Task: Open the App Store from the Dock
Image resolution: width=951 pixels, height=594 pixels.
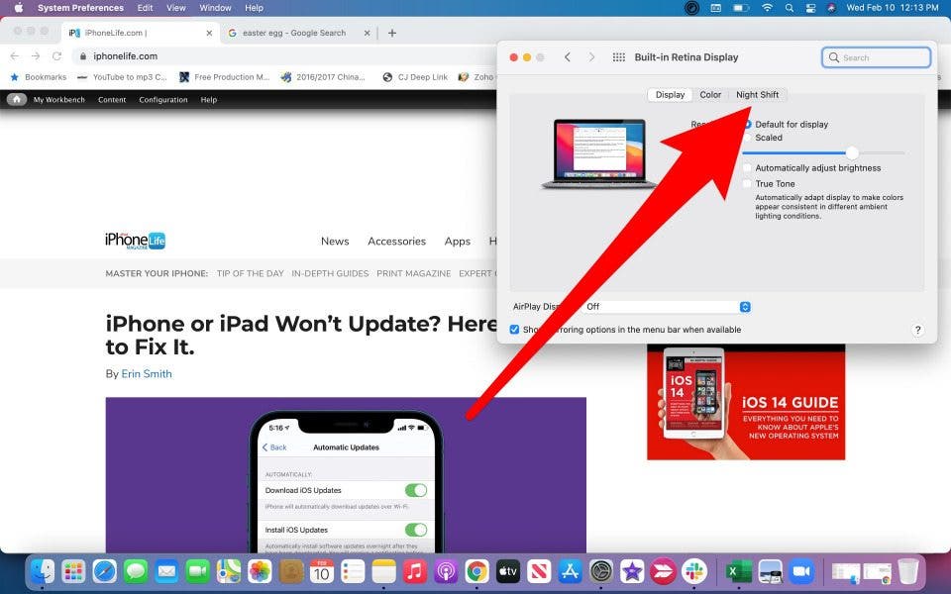Action: (570, 571)
